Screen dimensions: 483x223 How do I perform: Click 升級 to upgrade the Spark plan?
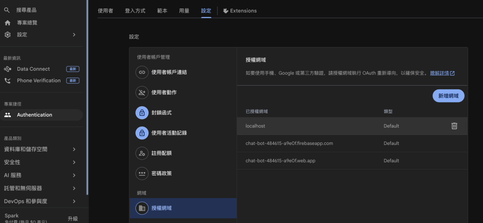pos(73,219)
